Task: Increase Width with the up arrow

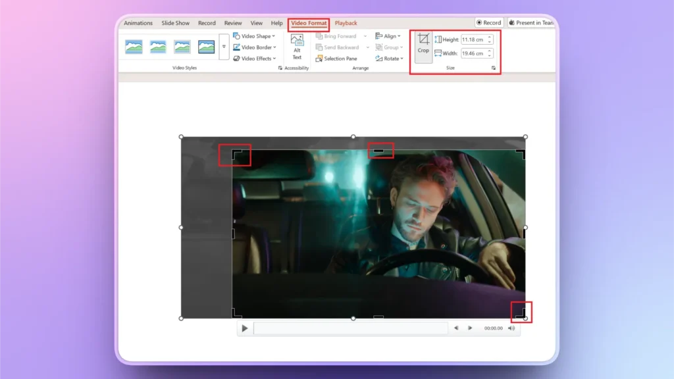Action: point(490,51)
